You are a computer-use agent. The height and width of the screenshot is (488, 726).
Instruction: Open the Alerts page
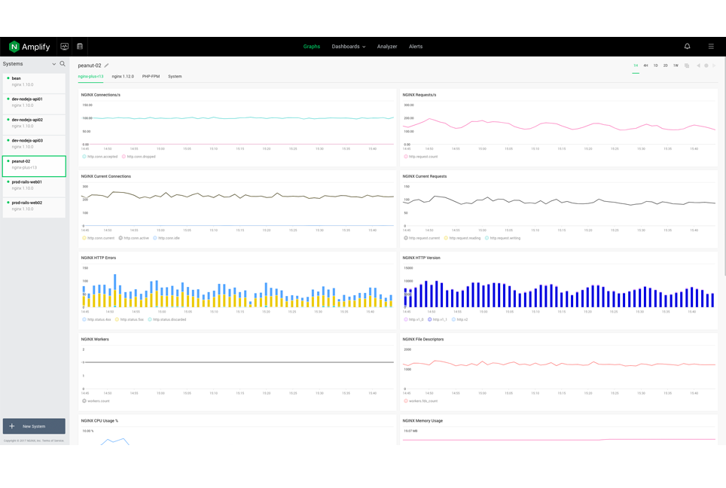416,46
